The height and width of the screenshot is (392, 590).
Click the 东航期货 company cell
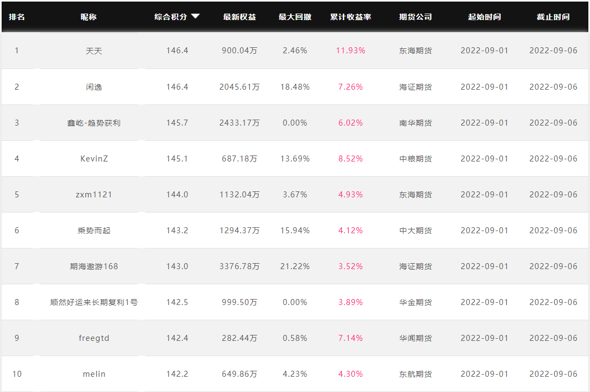(416, 374)
